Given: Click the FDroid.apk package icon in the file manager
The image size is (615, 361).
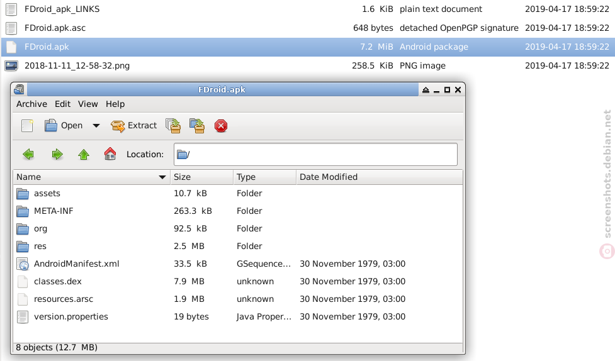Looking at the screenshot, I should click(11, 47).
